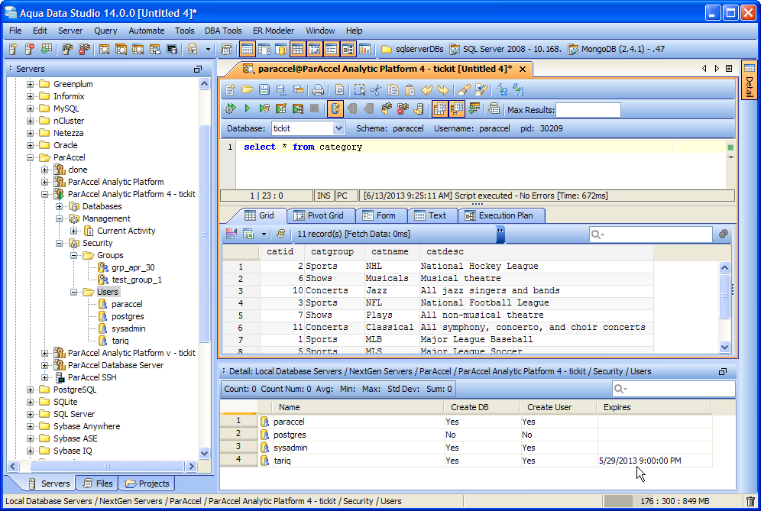Maximize the Servers panel
This screenshot has height=511, width=761.
(198, 69)
